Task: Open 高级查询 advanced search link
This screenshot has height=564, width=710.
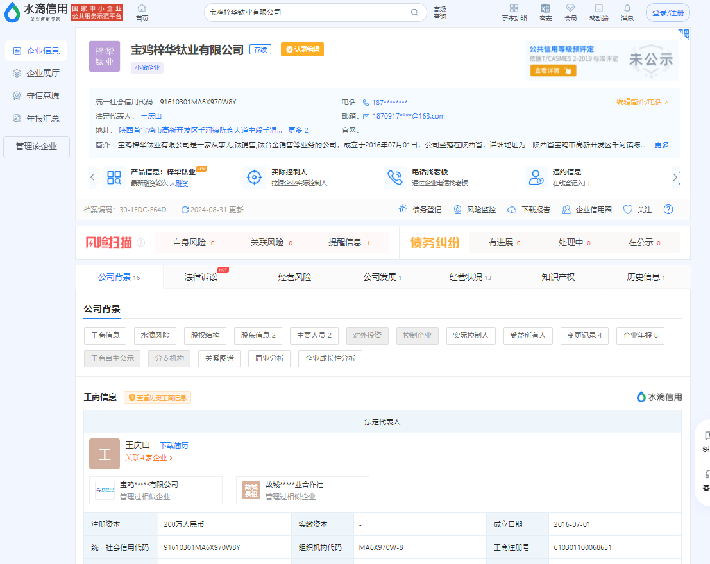Action: pos(440,13)
